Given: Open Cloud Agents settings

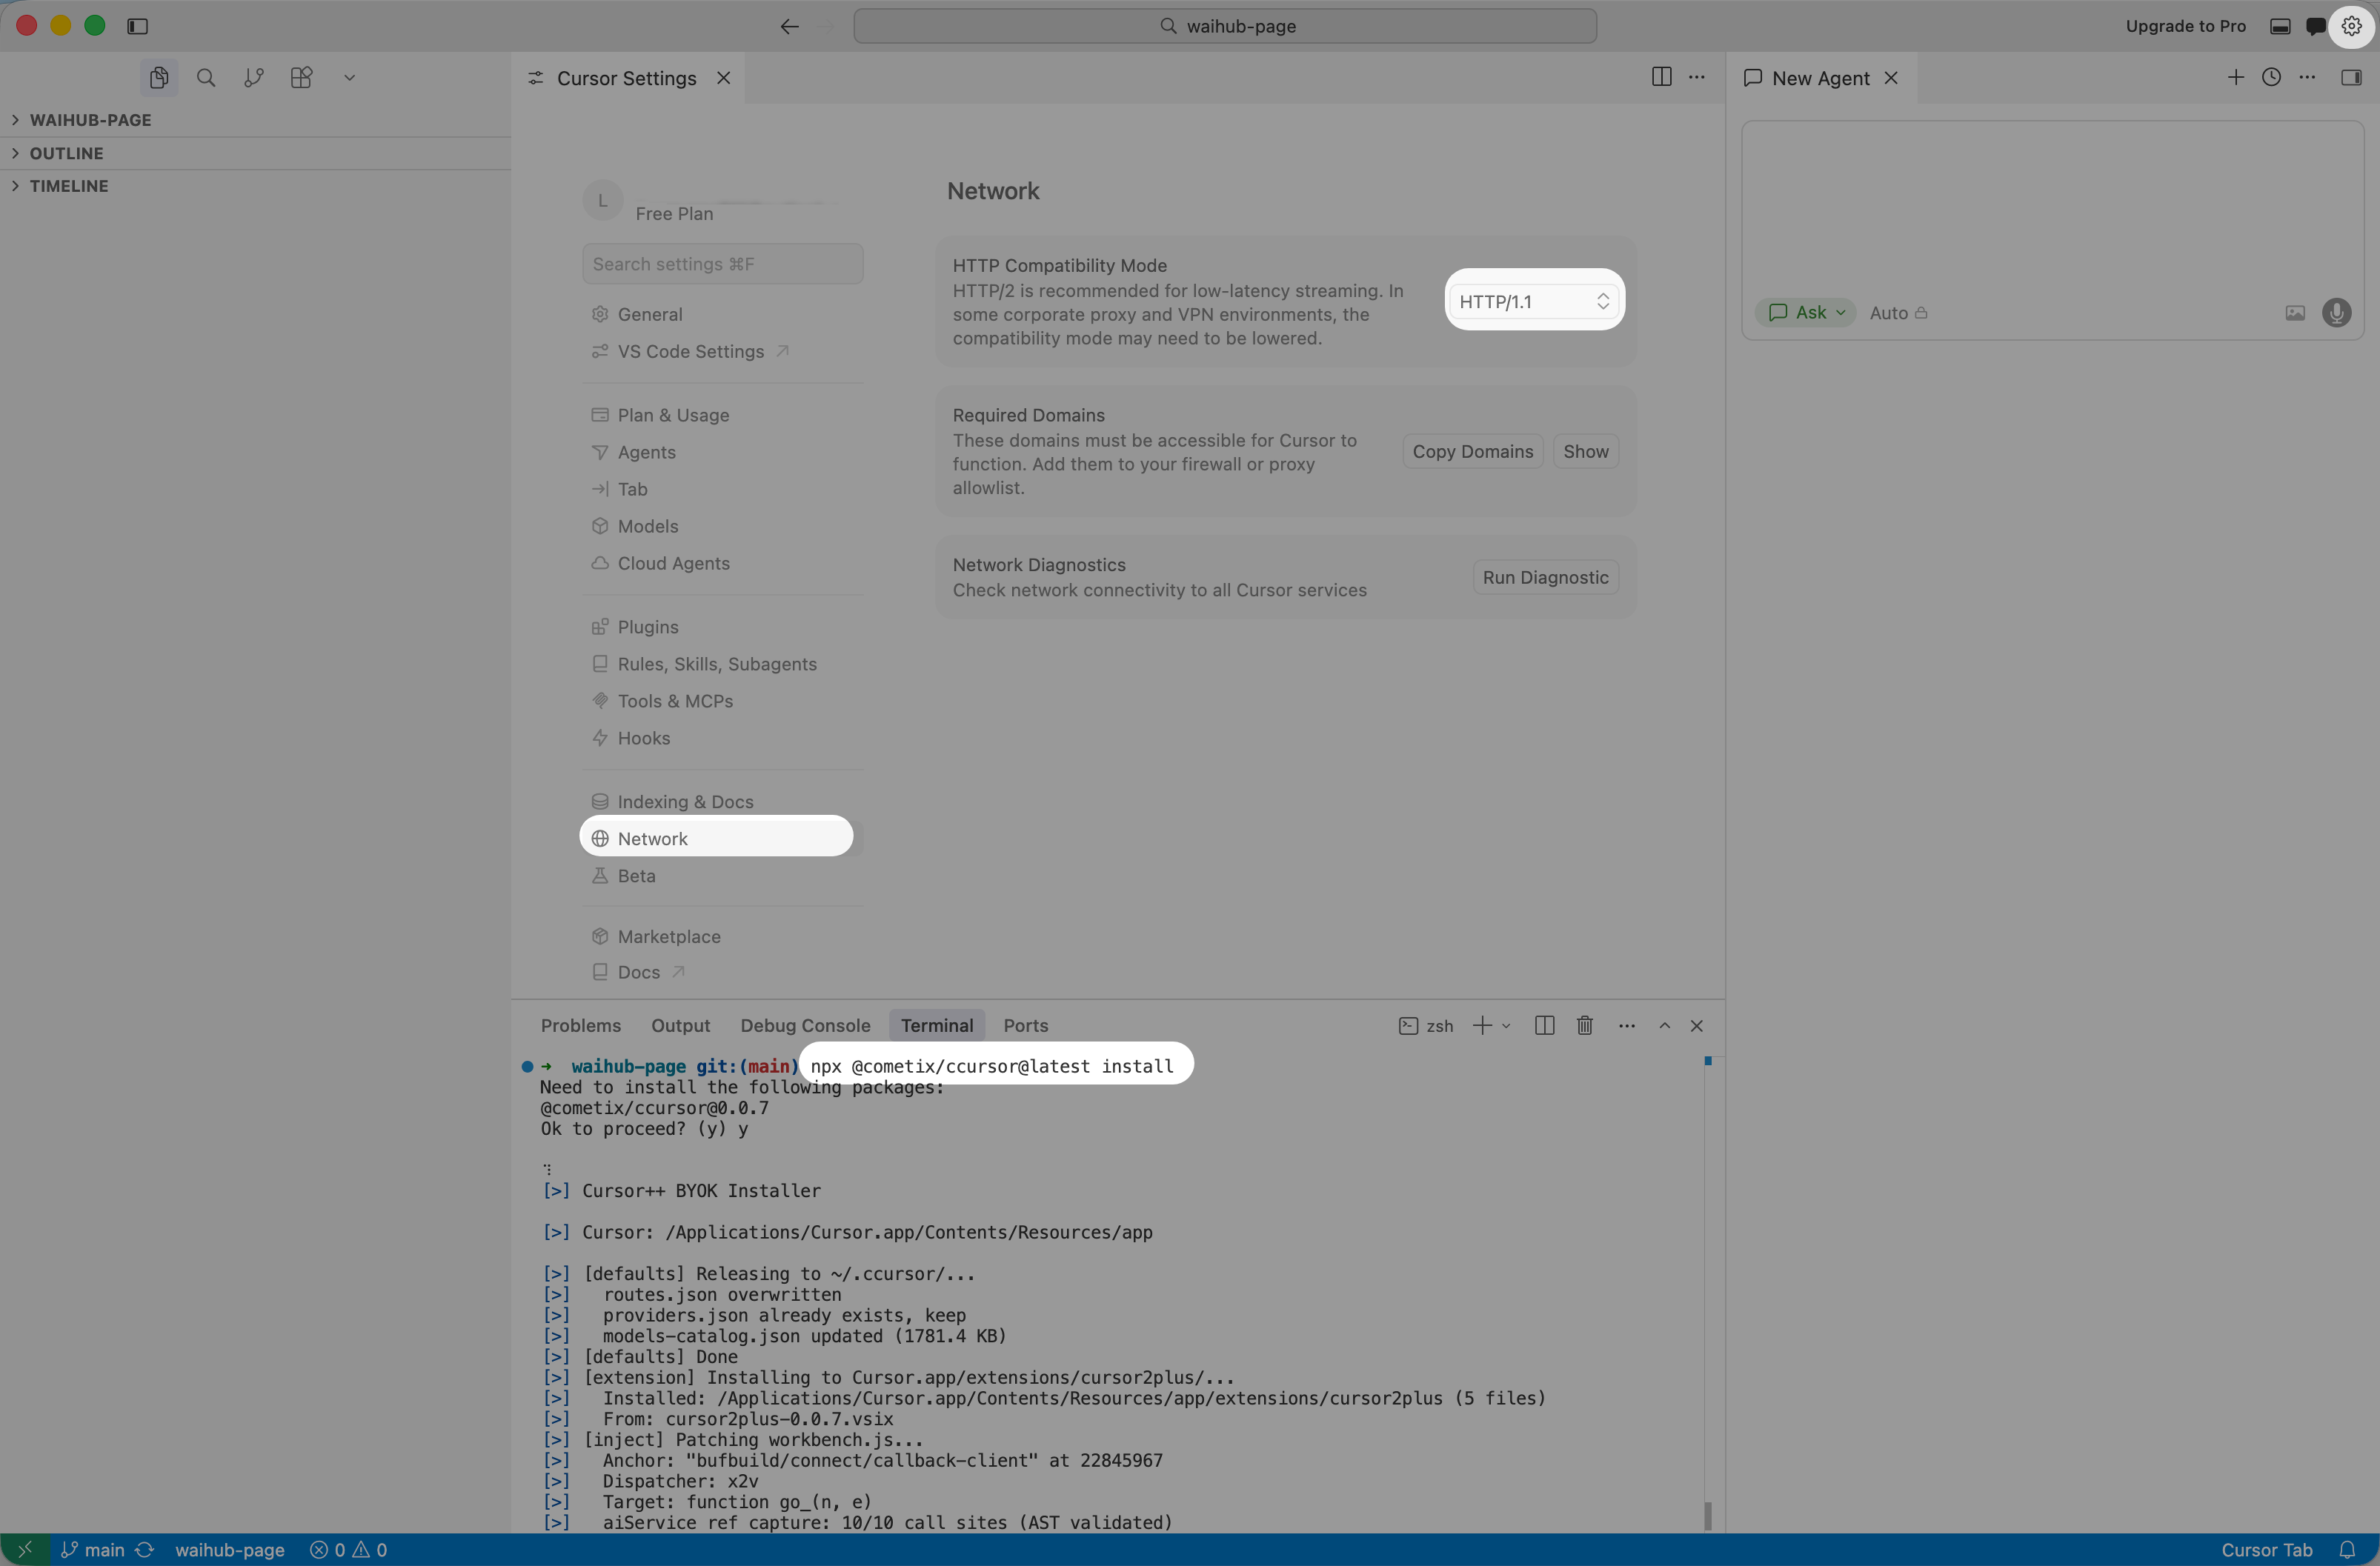Looking at the screenshot, I should pos(722,563).
